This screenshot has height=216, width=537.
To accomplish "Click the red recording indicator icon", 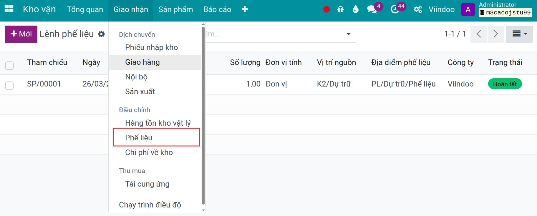I will [x=326, y=9].
